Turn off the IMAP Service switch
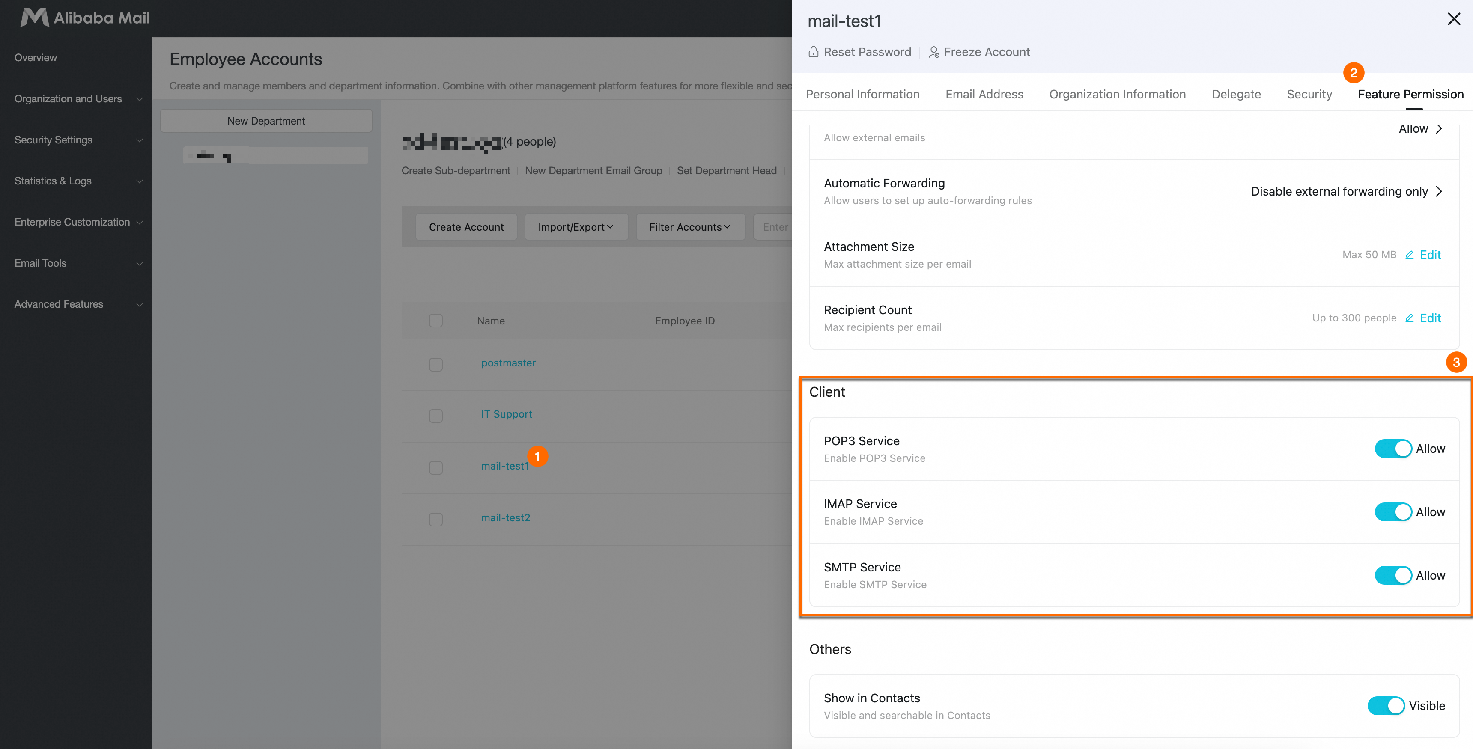Image resolution: width=1473 pixels, height=749 pixels. tap(1393, 512)
